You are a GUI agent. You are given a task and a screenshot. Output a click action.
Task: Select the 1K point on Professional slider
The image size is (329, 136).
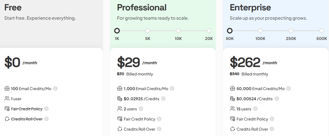click(x=117, y=31)
